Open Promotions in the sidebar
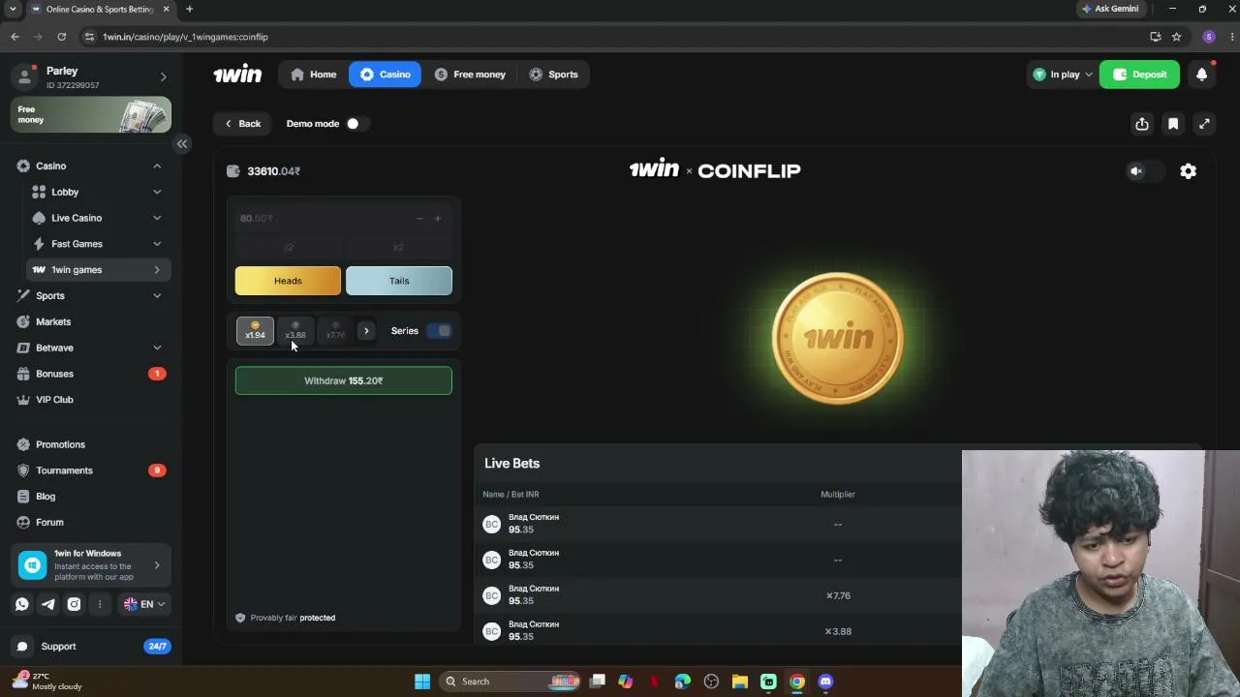Viewport: 1240px width, 697px height. click(60, 444)
